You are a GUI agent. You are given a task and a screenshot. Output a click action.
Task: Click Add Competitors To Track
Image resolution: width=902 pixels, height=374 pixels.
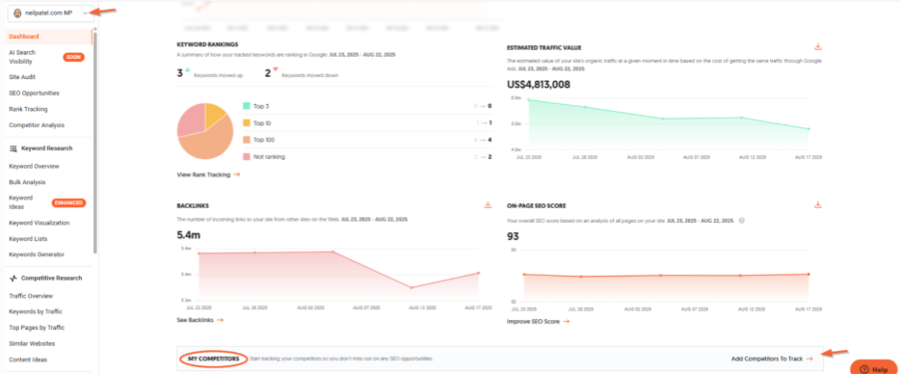coord(772,359)
